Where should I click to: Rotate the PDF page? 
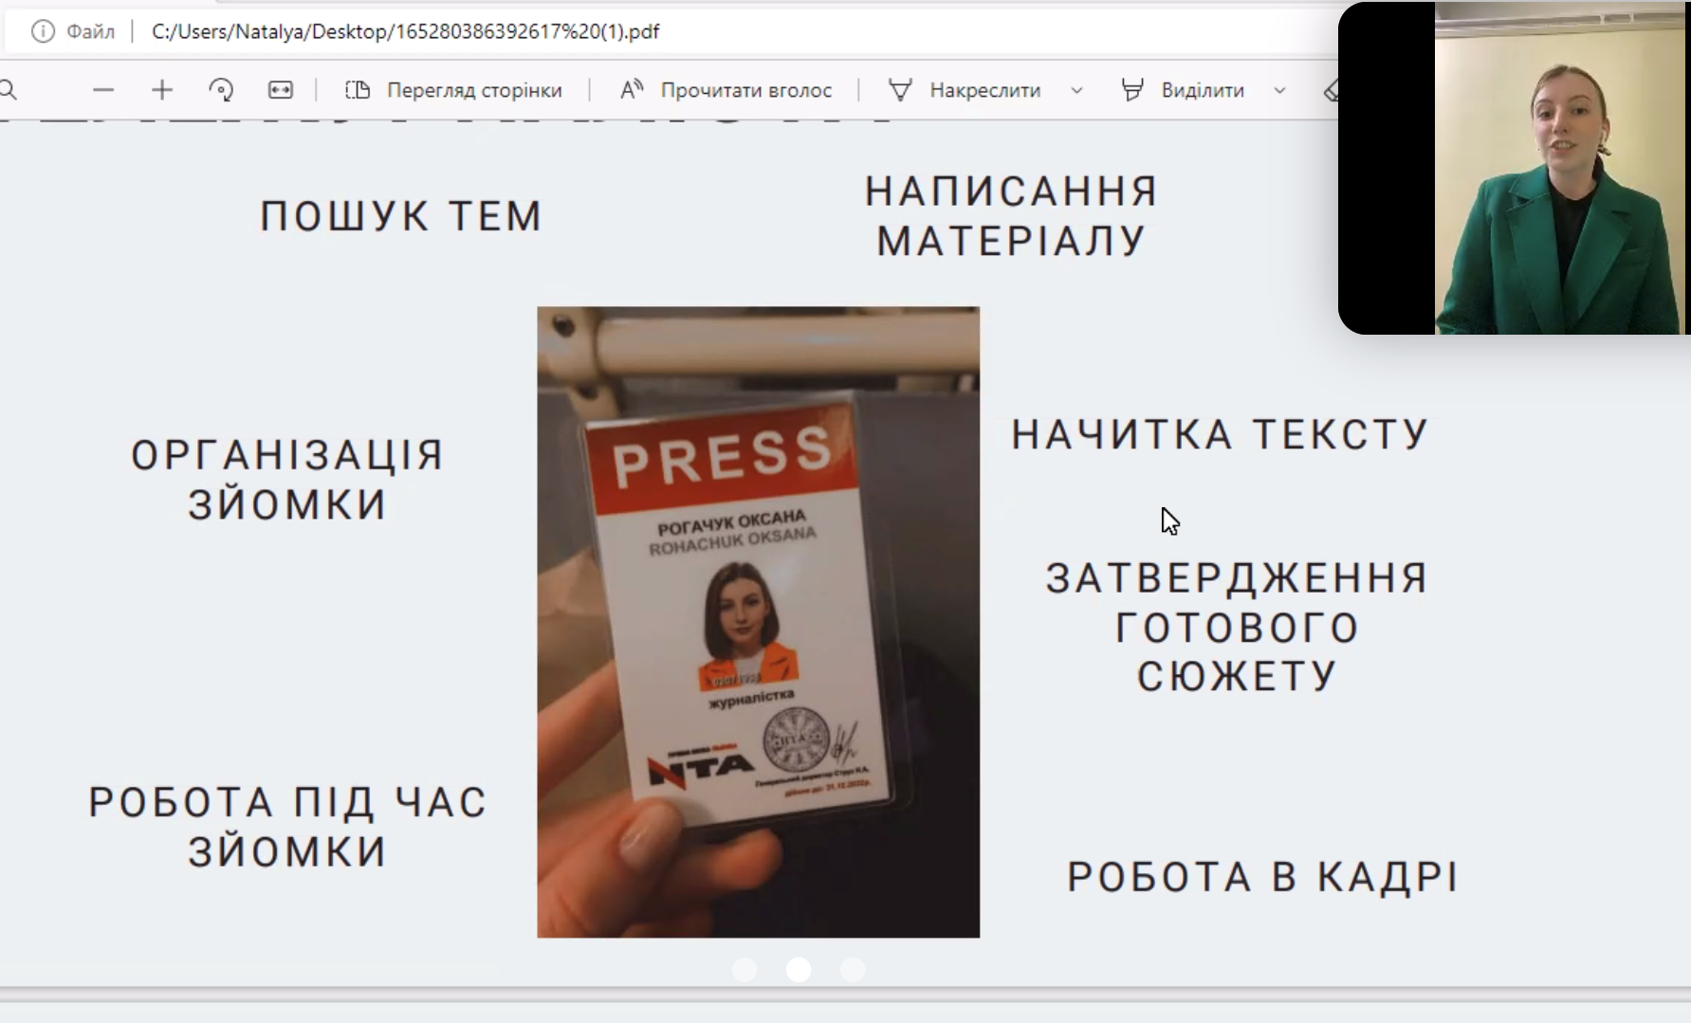click(221, 89)
